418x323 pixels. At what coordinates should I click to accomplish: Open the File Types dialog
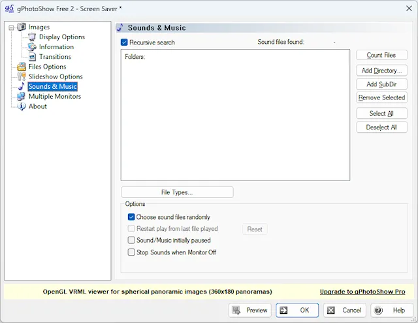(177, 192)
